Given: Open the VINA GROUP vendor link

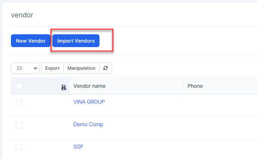Looking at the screenshot, I should coord(89,102).
